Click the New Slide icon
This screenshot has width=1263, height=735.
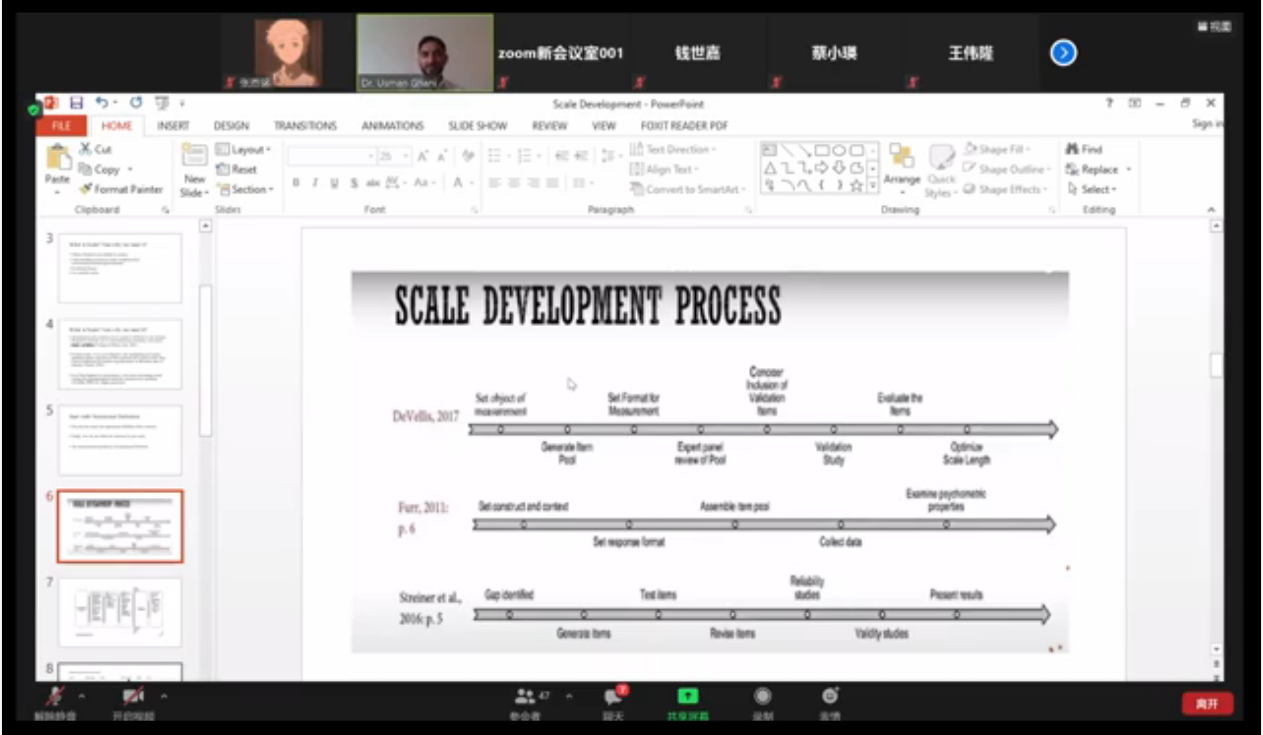click(194, 156)
